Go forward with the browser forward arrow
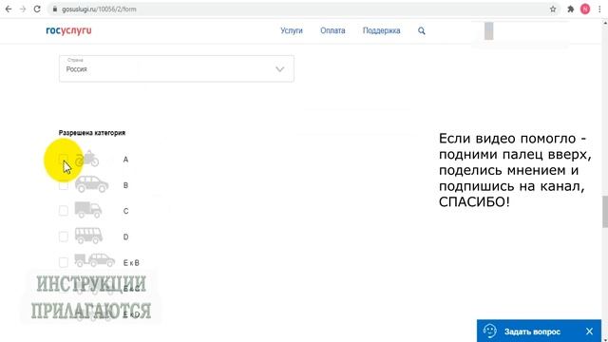608x342 pixels. (23, 9)
